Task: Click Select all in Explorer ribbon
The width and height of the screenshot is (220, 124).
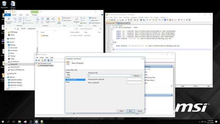Action: pos(93,18)
